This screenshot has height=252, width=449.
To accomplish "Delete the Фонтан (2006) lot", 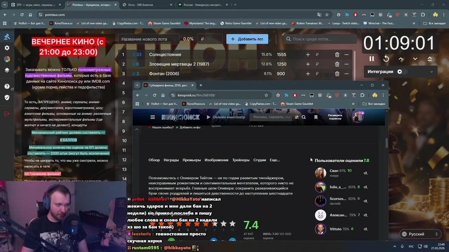I will click(x=337, y=73).
